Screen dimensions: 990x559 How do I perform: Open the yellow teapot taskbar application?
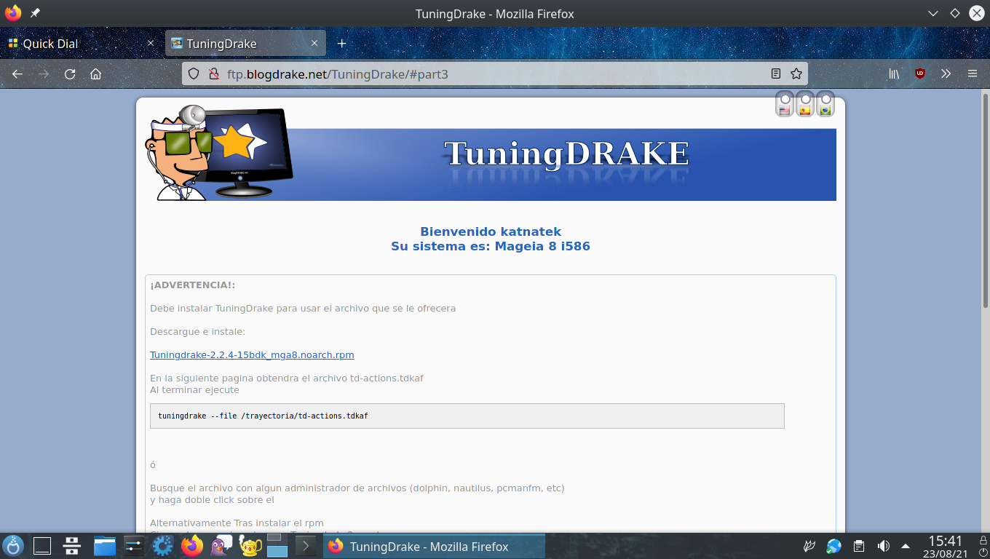[x=250, y=546]
